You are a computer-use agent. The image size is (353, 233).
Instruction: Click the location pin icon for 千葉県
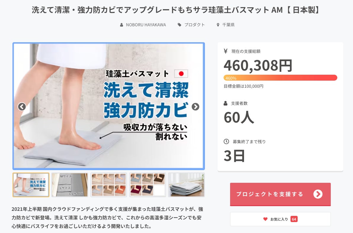[x=218, y=25]
